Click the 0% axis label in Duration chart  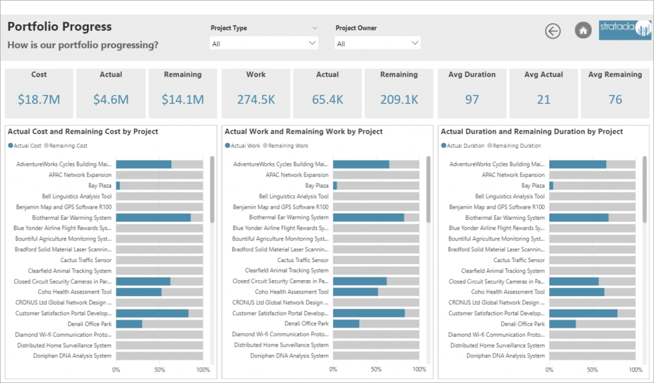[549, 370]
